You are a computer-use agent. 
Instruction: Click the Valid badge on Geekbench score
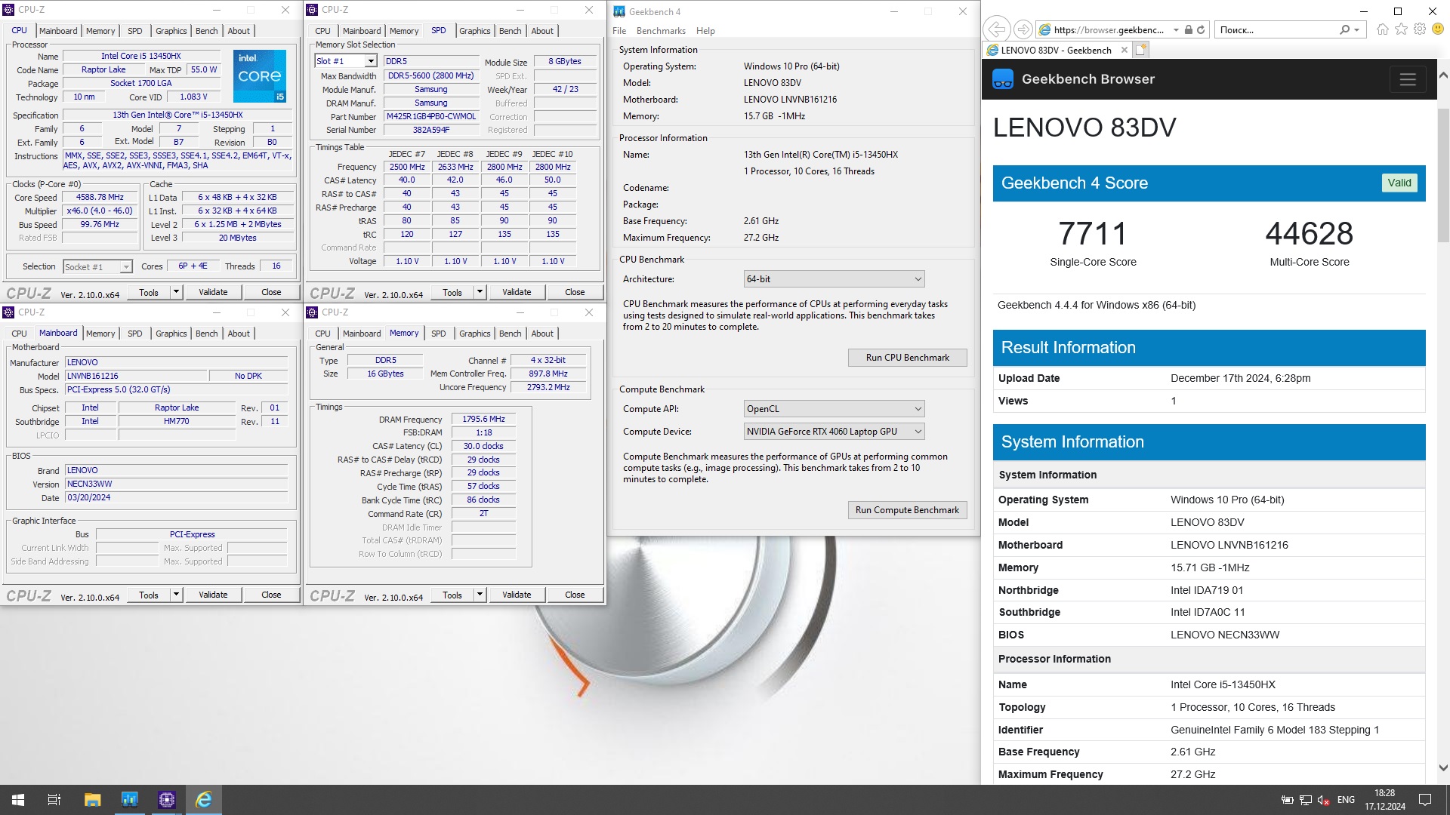(x=1399, y=183)
